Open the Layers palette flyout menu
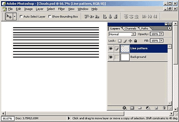Image resolution: width=179 pixels, height=122 pixels. pyautogui.click(x=170, y=28)
